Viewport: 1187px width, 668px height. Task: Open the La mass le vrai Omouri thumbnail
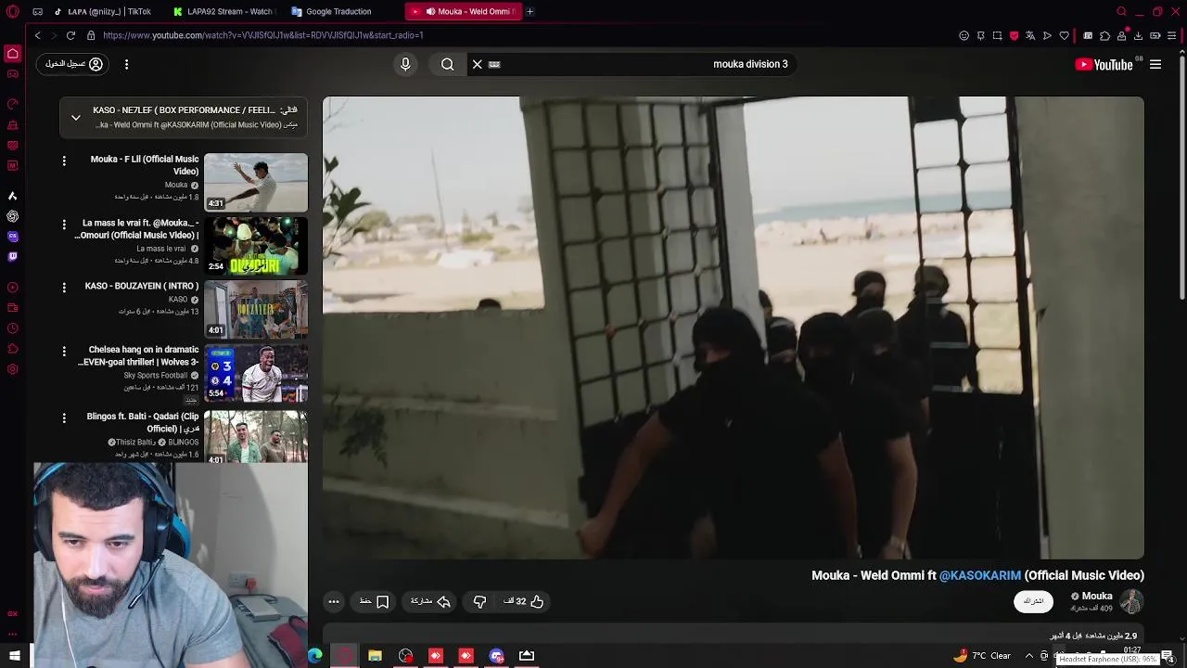[256, 245]
